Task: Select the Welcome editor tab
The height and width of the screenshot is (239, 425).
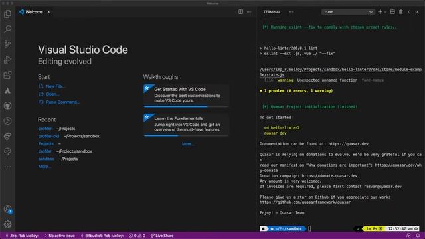Action: coord(34,12)
